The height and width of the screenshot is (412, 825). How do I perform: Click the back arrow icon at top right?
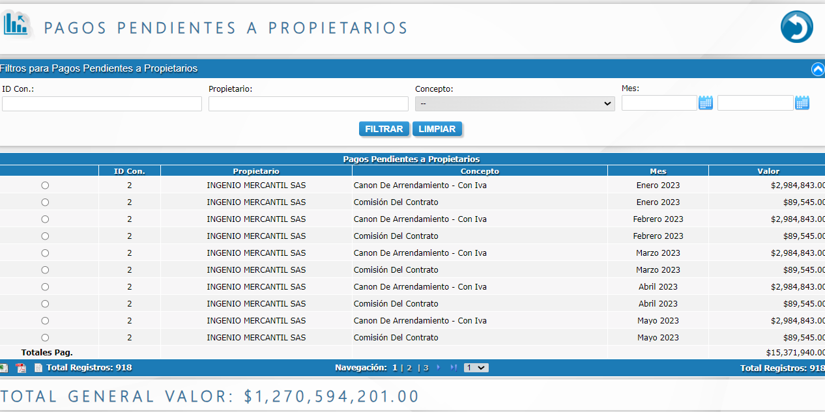(x=796, y=27)
